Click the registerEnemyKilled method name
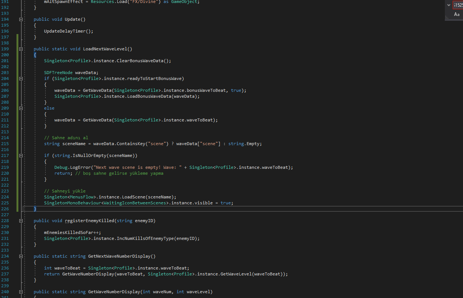The image size is (463, 298). point(89,221)
